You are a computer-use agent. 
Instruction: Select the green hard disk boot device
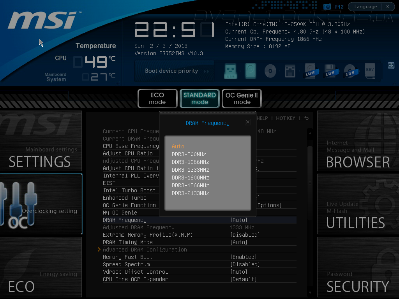pos(251,71)
